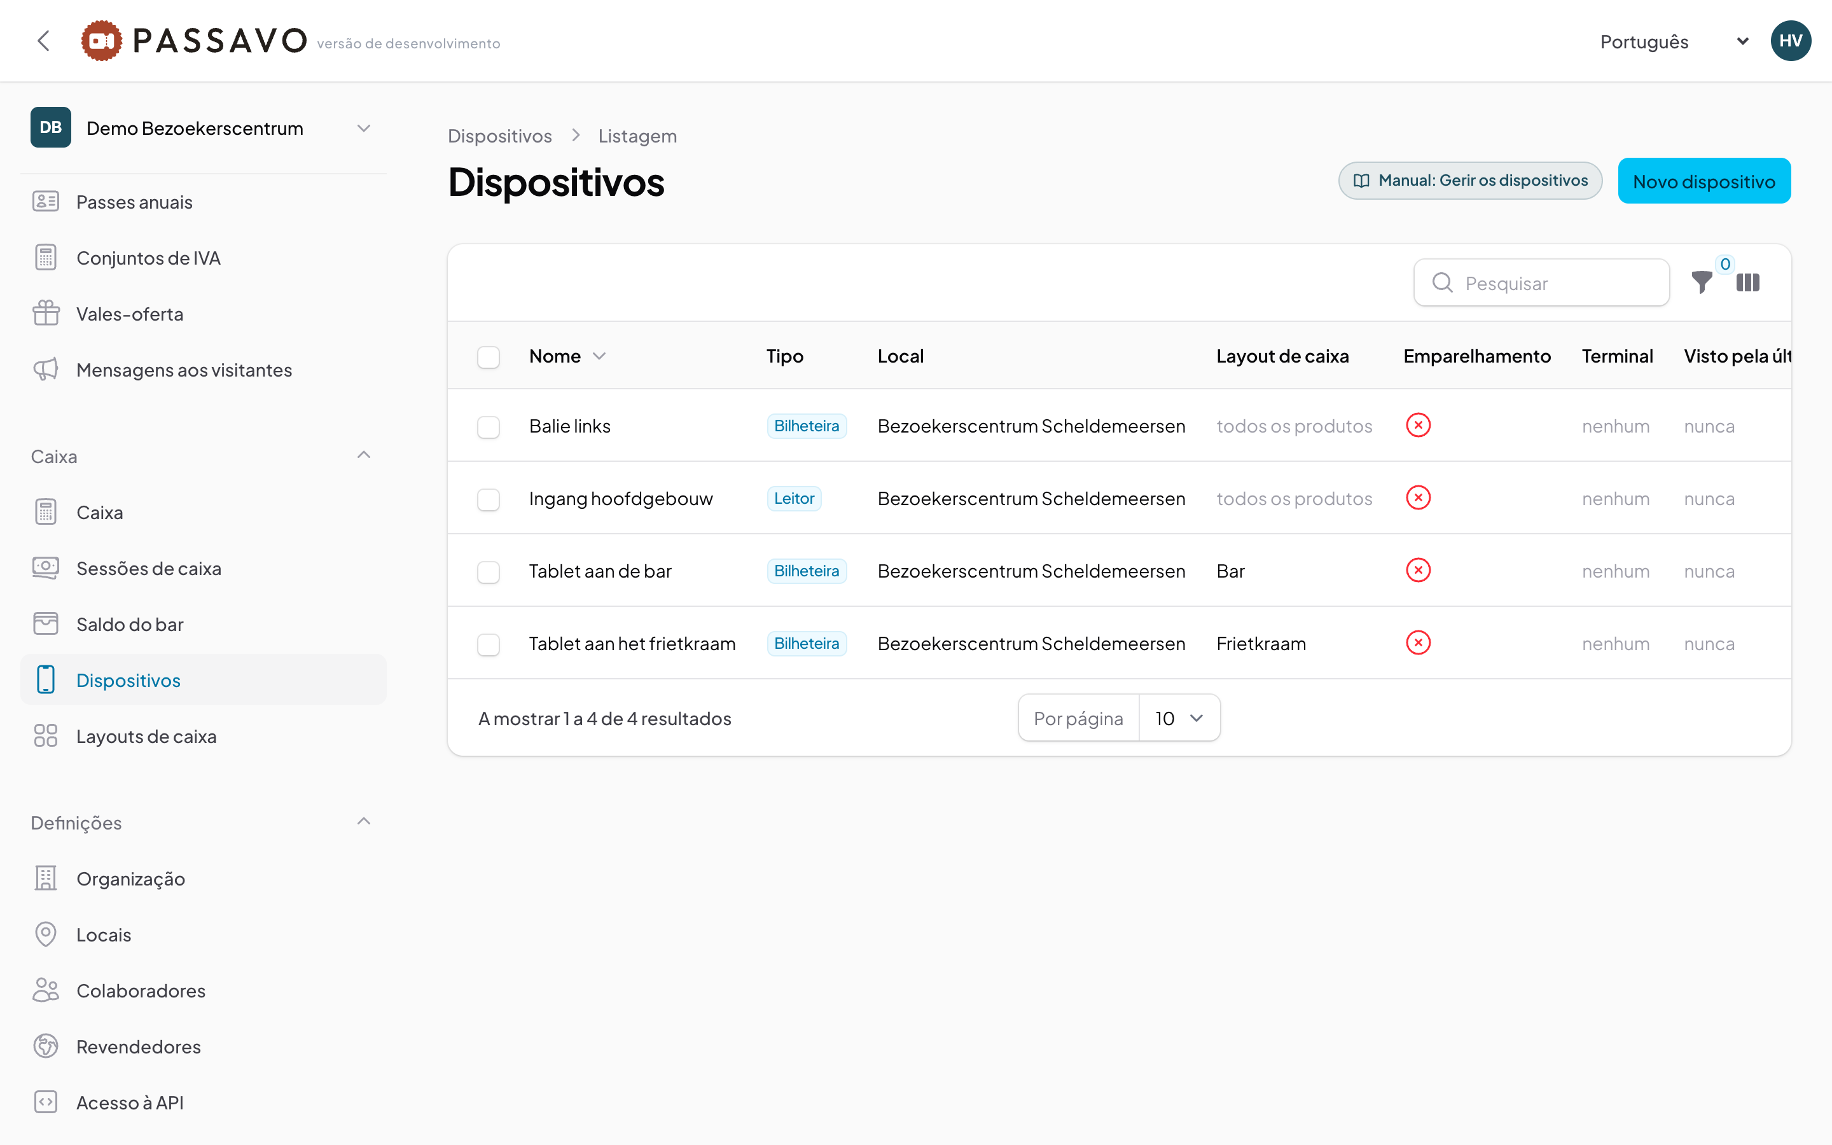
Task: Tick the Tablet aan de bar checkbox
Action: 489,572
